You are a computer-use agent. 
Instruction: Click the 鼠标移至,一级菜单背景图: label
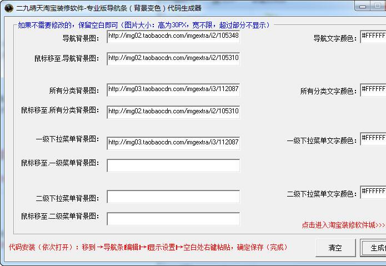(x=61, y=163)
